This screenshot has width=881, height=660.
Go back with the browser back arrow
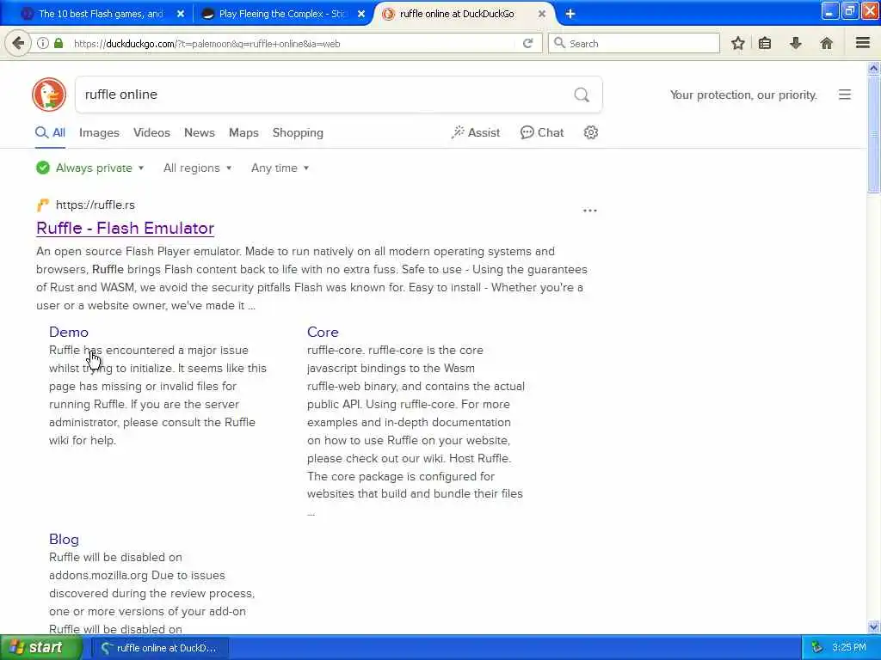pos(18,43)
